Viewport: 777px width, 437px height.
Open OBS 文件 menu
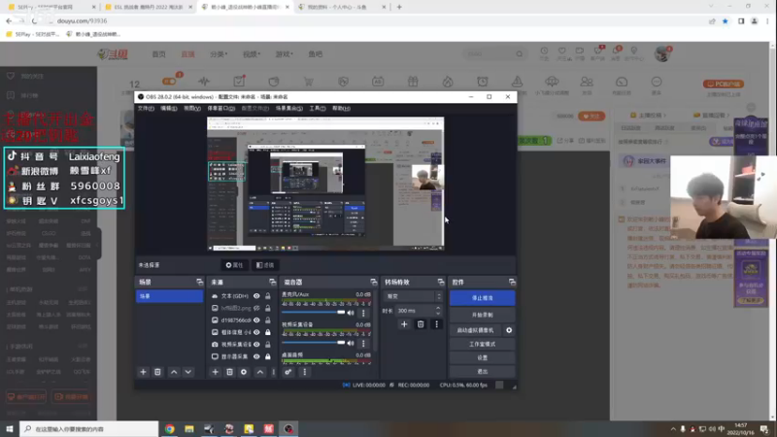[146, 109]
